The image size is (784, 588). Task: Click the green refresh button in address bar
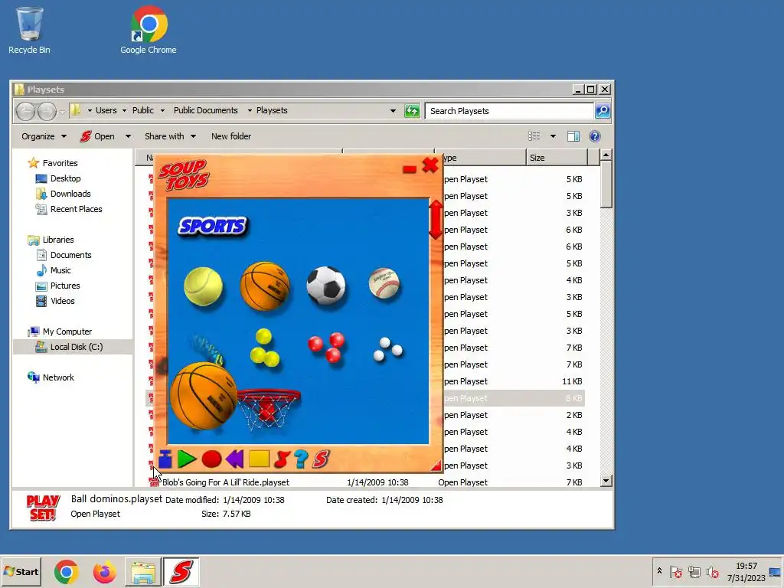tap(412, 111)
